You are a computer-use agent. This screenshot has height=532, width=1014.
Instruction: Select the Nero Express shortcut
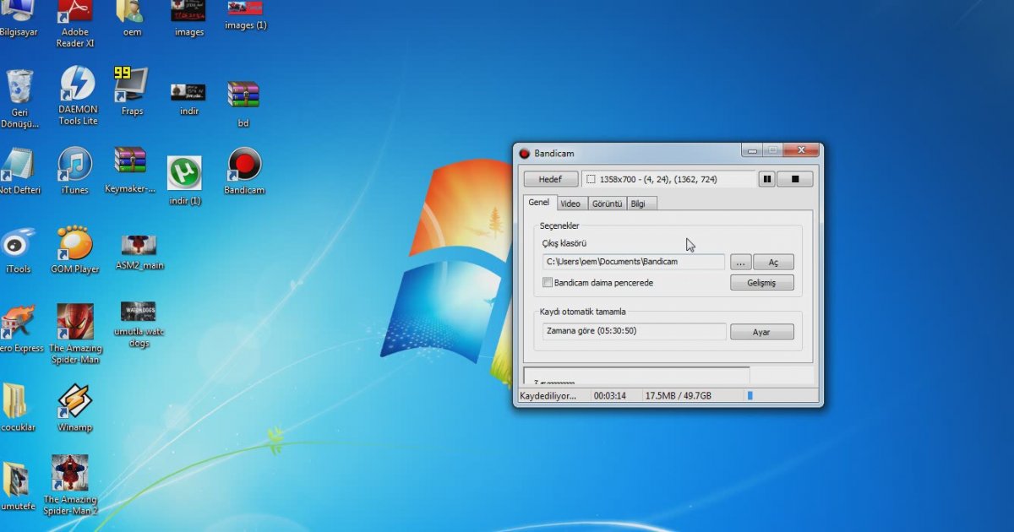coord(19,329)
